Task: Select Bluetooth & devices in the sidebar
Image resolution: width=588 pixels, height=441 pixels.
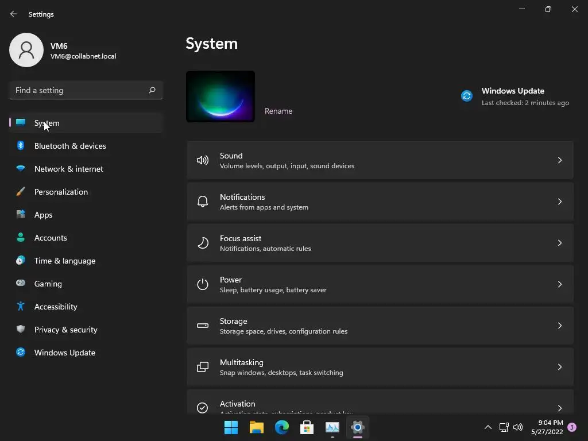Action: (x=86, y=145)
